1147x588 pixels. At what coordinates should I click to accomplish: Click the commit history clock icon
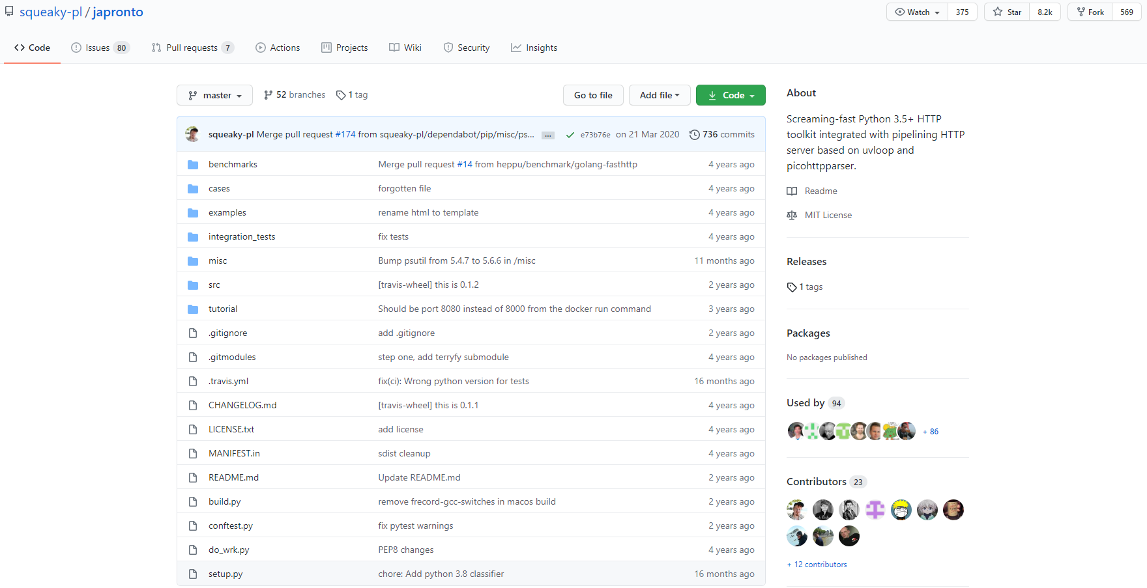694,134
